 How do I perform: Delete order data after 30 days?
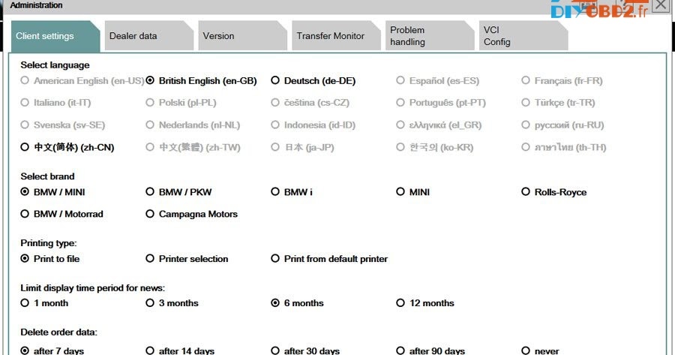pyautogui.click(x=305, y=350)
